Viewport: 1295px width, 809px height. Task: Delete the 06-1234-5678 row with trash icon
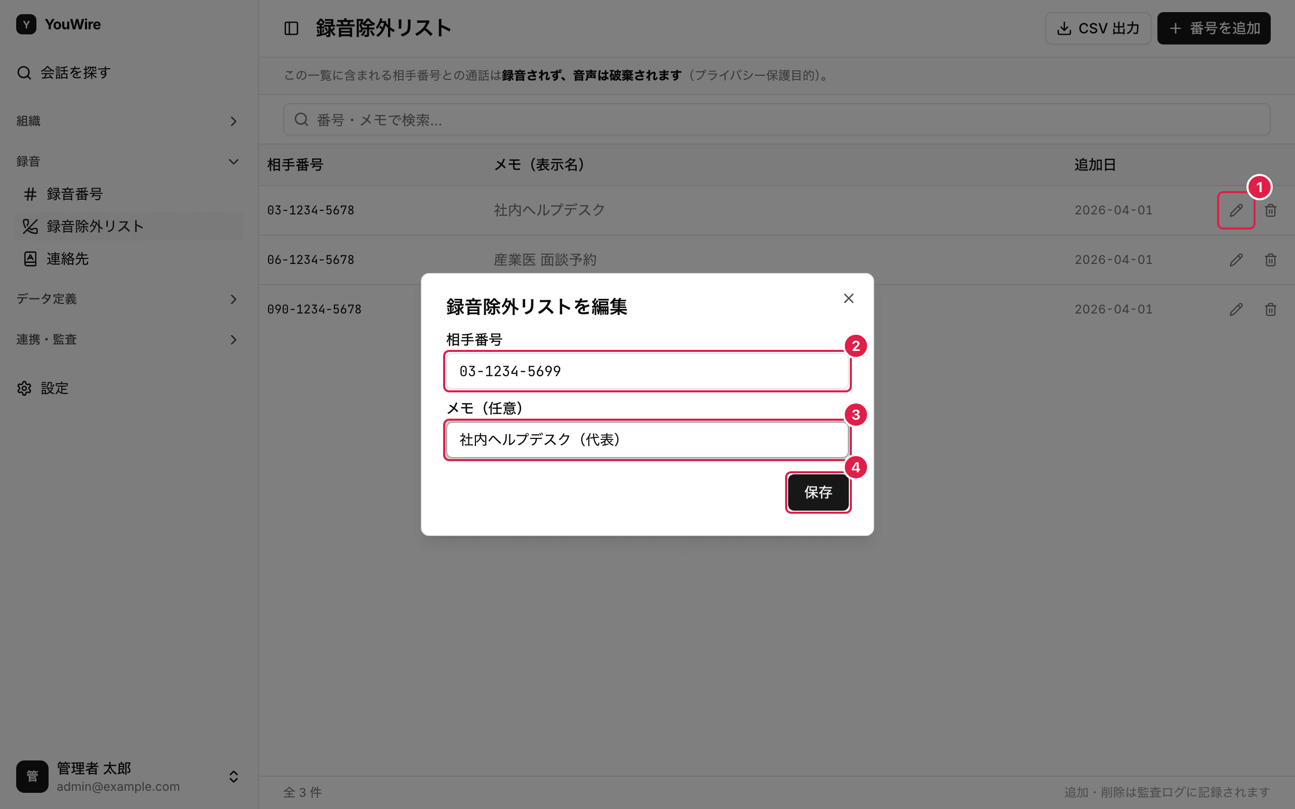click(1270, 260)
